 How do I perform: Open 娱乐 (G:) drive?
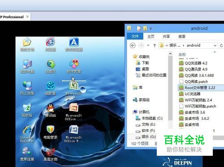point(146,136)
